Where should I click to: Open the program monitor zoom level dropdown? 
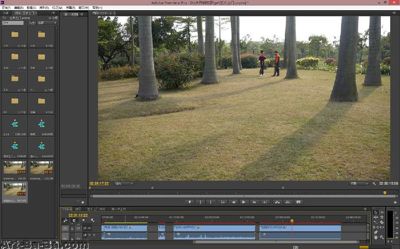point(124,183)
